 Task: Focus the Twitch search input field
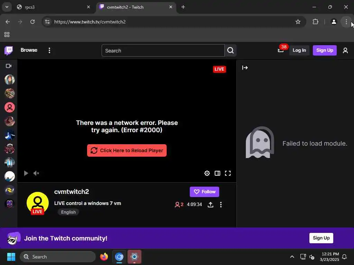(163, 50)
